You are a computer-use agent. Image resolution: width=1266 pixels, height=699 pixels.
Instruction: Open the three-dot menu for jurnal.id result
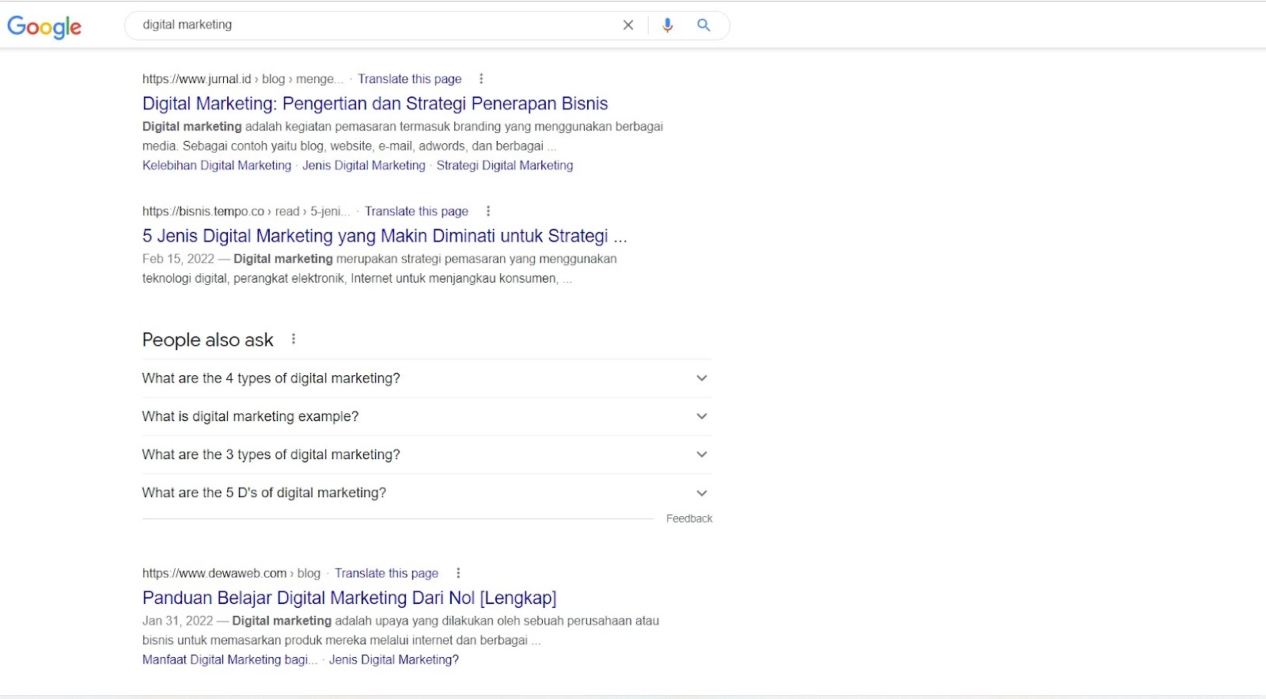pos(481,79)
